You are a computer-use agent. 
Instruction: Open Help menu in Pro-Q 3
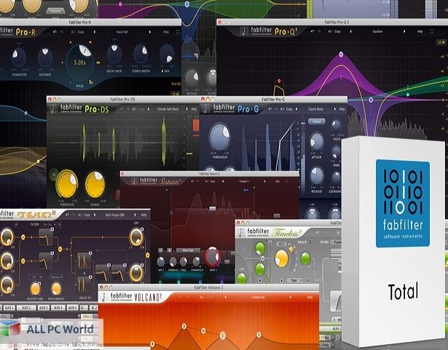point(420,31)
